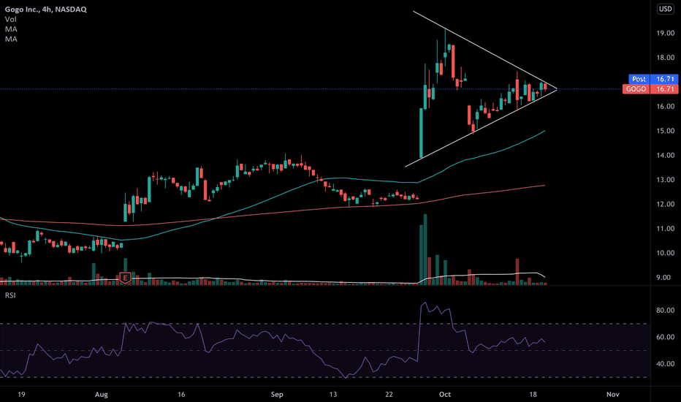Click the 16.00 price axis value
This screenshot has width=681, height=402.
pyautogui.click(x=666, y=107)
